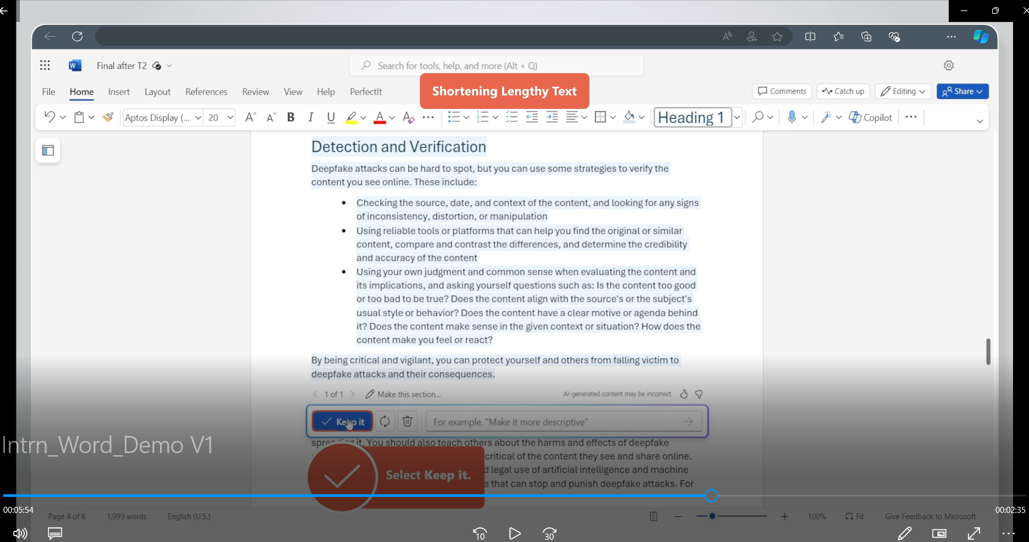Viewport: 1029px width, 542px height.
Task: Start Dictate microphone icon
Action: point(791,117)
